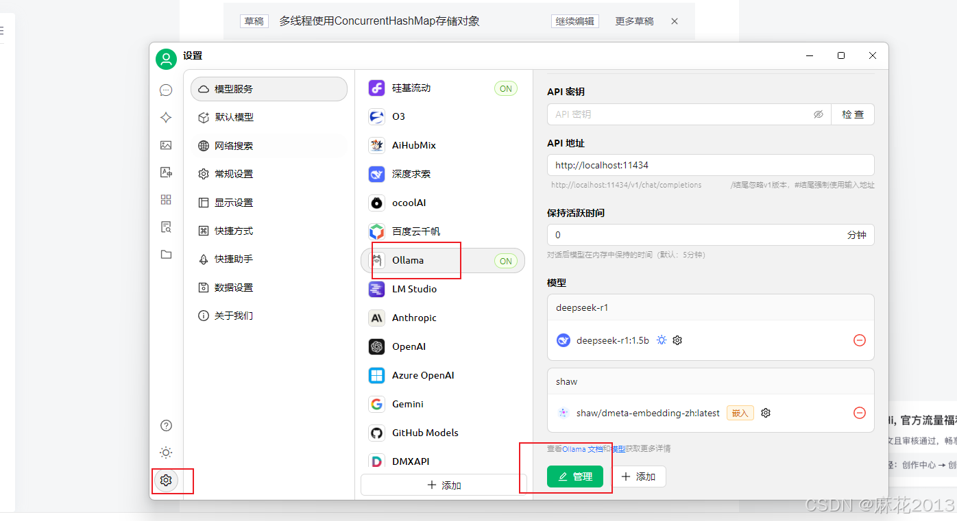Open 数据设置 settings section
The image size is (957, 521).
point(269,288)
